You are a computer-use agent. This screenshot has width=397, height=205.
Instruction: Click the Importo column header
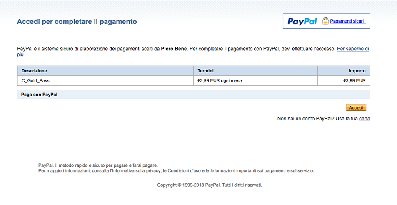point(357,71)
